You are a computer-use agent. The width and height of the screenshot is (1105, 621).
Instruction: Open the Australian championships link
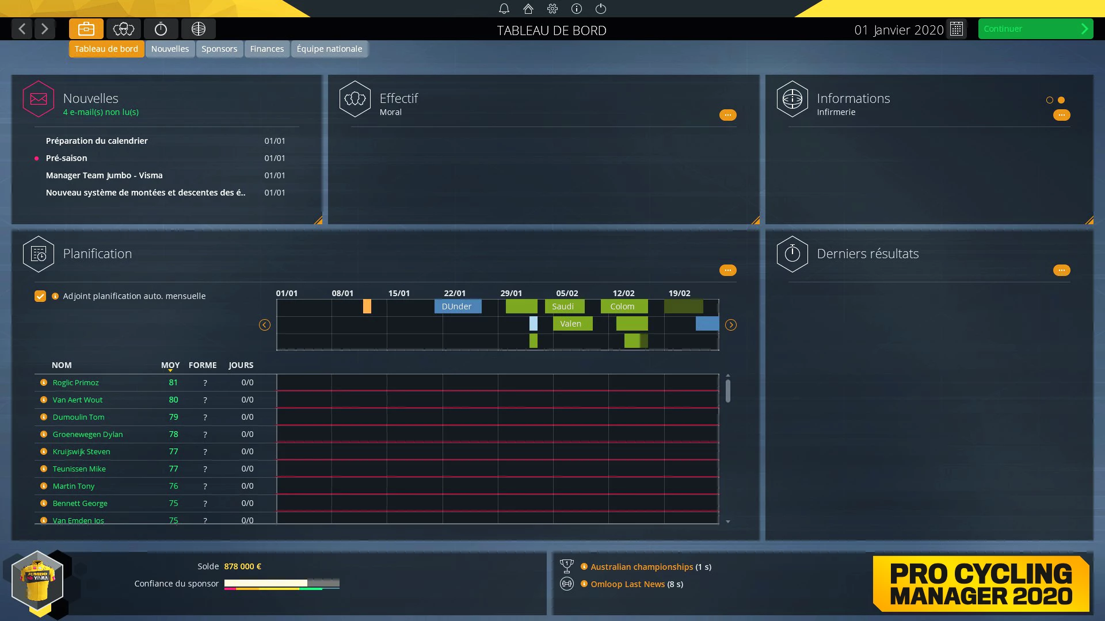tap(642, 567)
